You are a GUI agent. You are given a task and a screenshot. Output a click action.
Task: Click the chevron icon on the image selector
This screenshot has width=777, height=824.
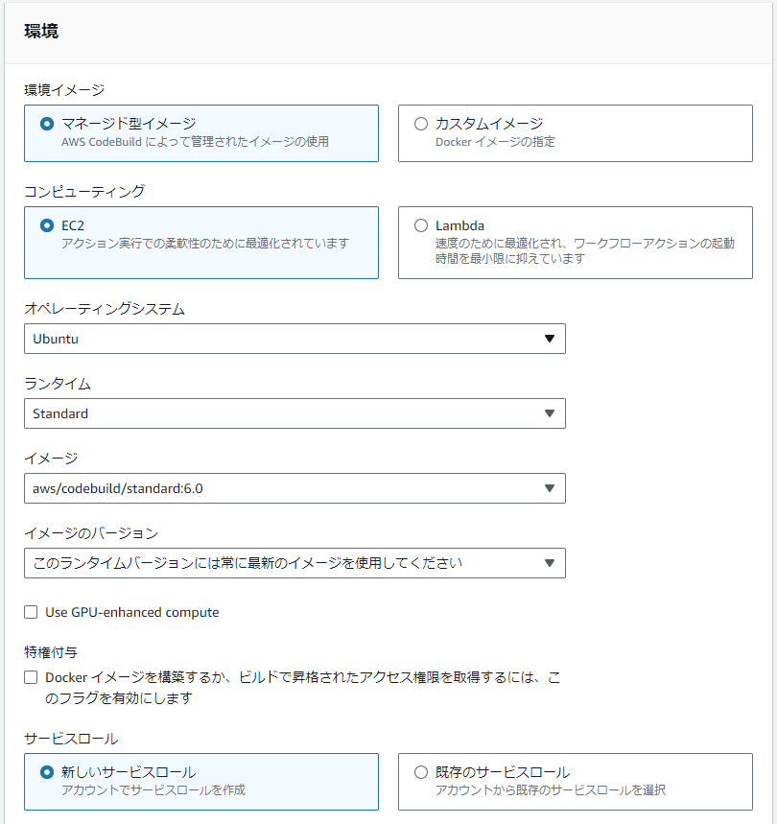point(550,488)
